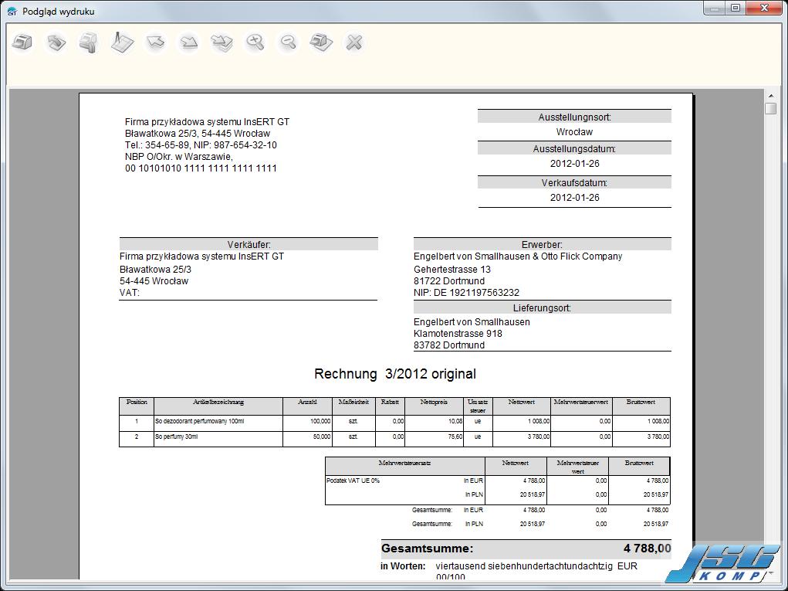Click the 'Nettopreis' column header
Viewport: 788px width, 591px height.
tap(434, 402)
